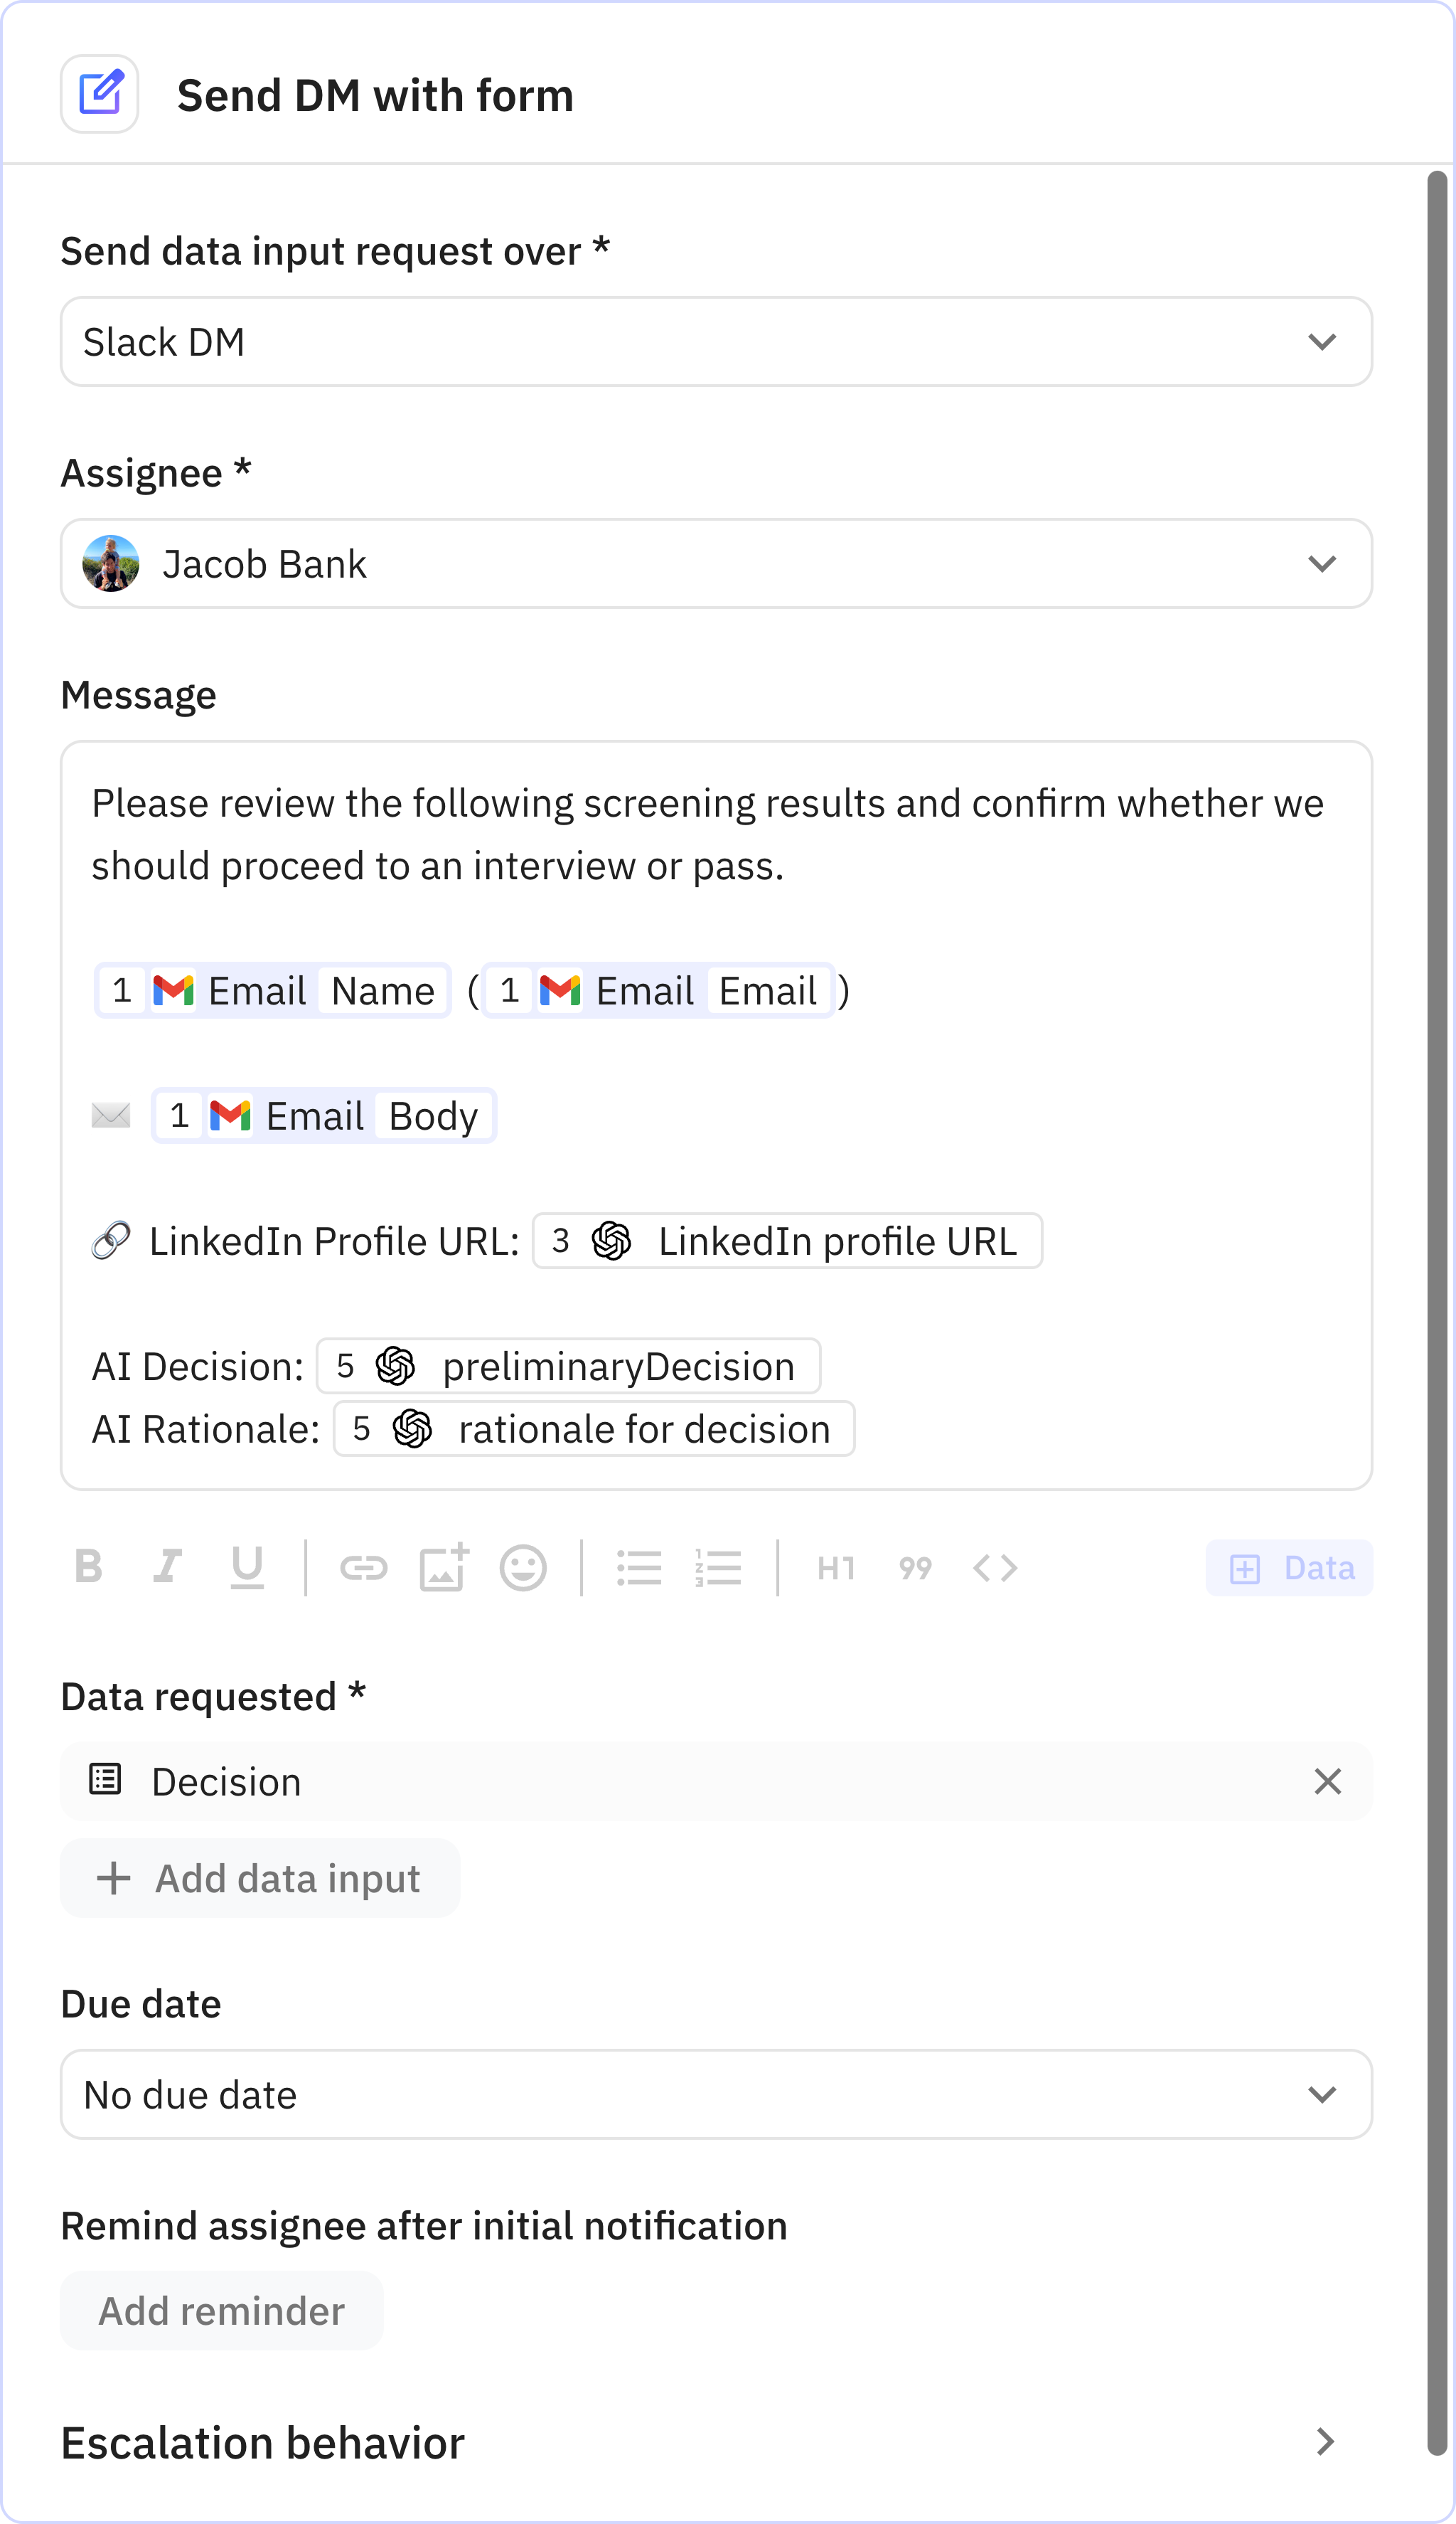The height and width of the screenshot is (2524, 1456).
Task: Click the Add reminder button
Action: pyautogui.click(x=221, y=2311)
